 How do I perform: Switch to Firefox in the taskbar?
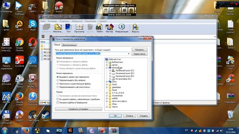tap(26, 131)
